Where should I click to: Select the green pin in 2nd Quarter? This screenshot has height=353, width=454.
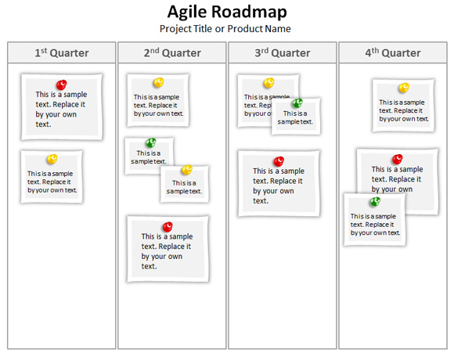(x=151, y=142)
